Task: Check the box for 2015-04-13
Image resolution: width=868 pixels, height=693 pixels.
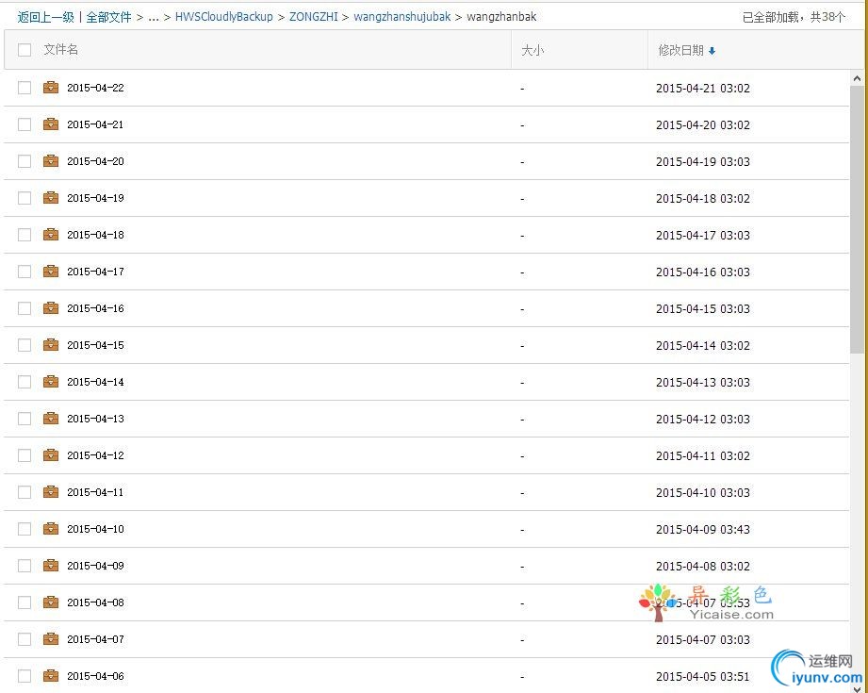Action: (25, 419)
